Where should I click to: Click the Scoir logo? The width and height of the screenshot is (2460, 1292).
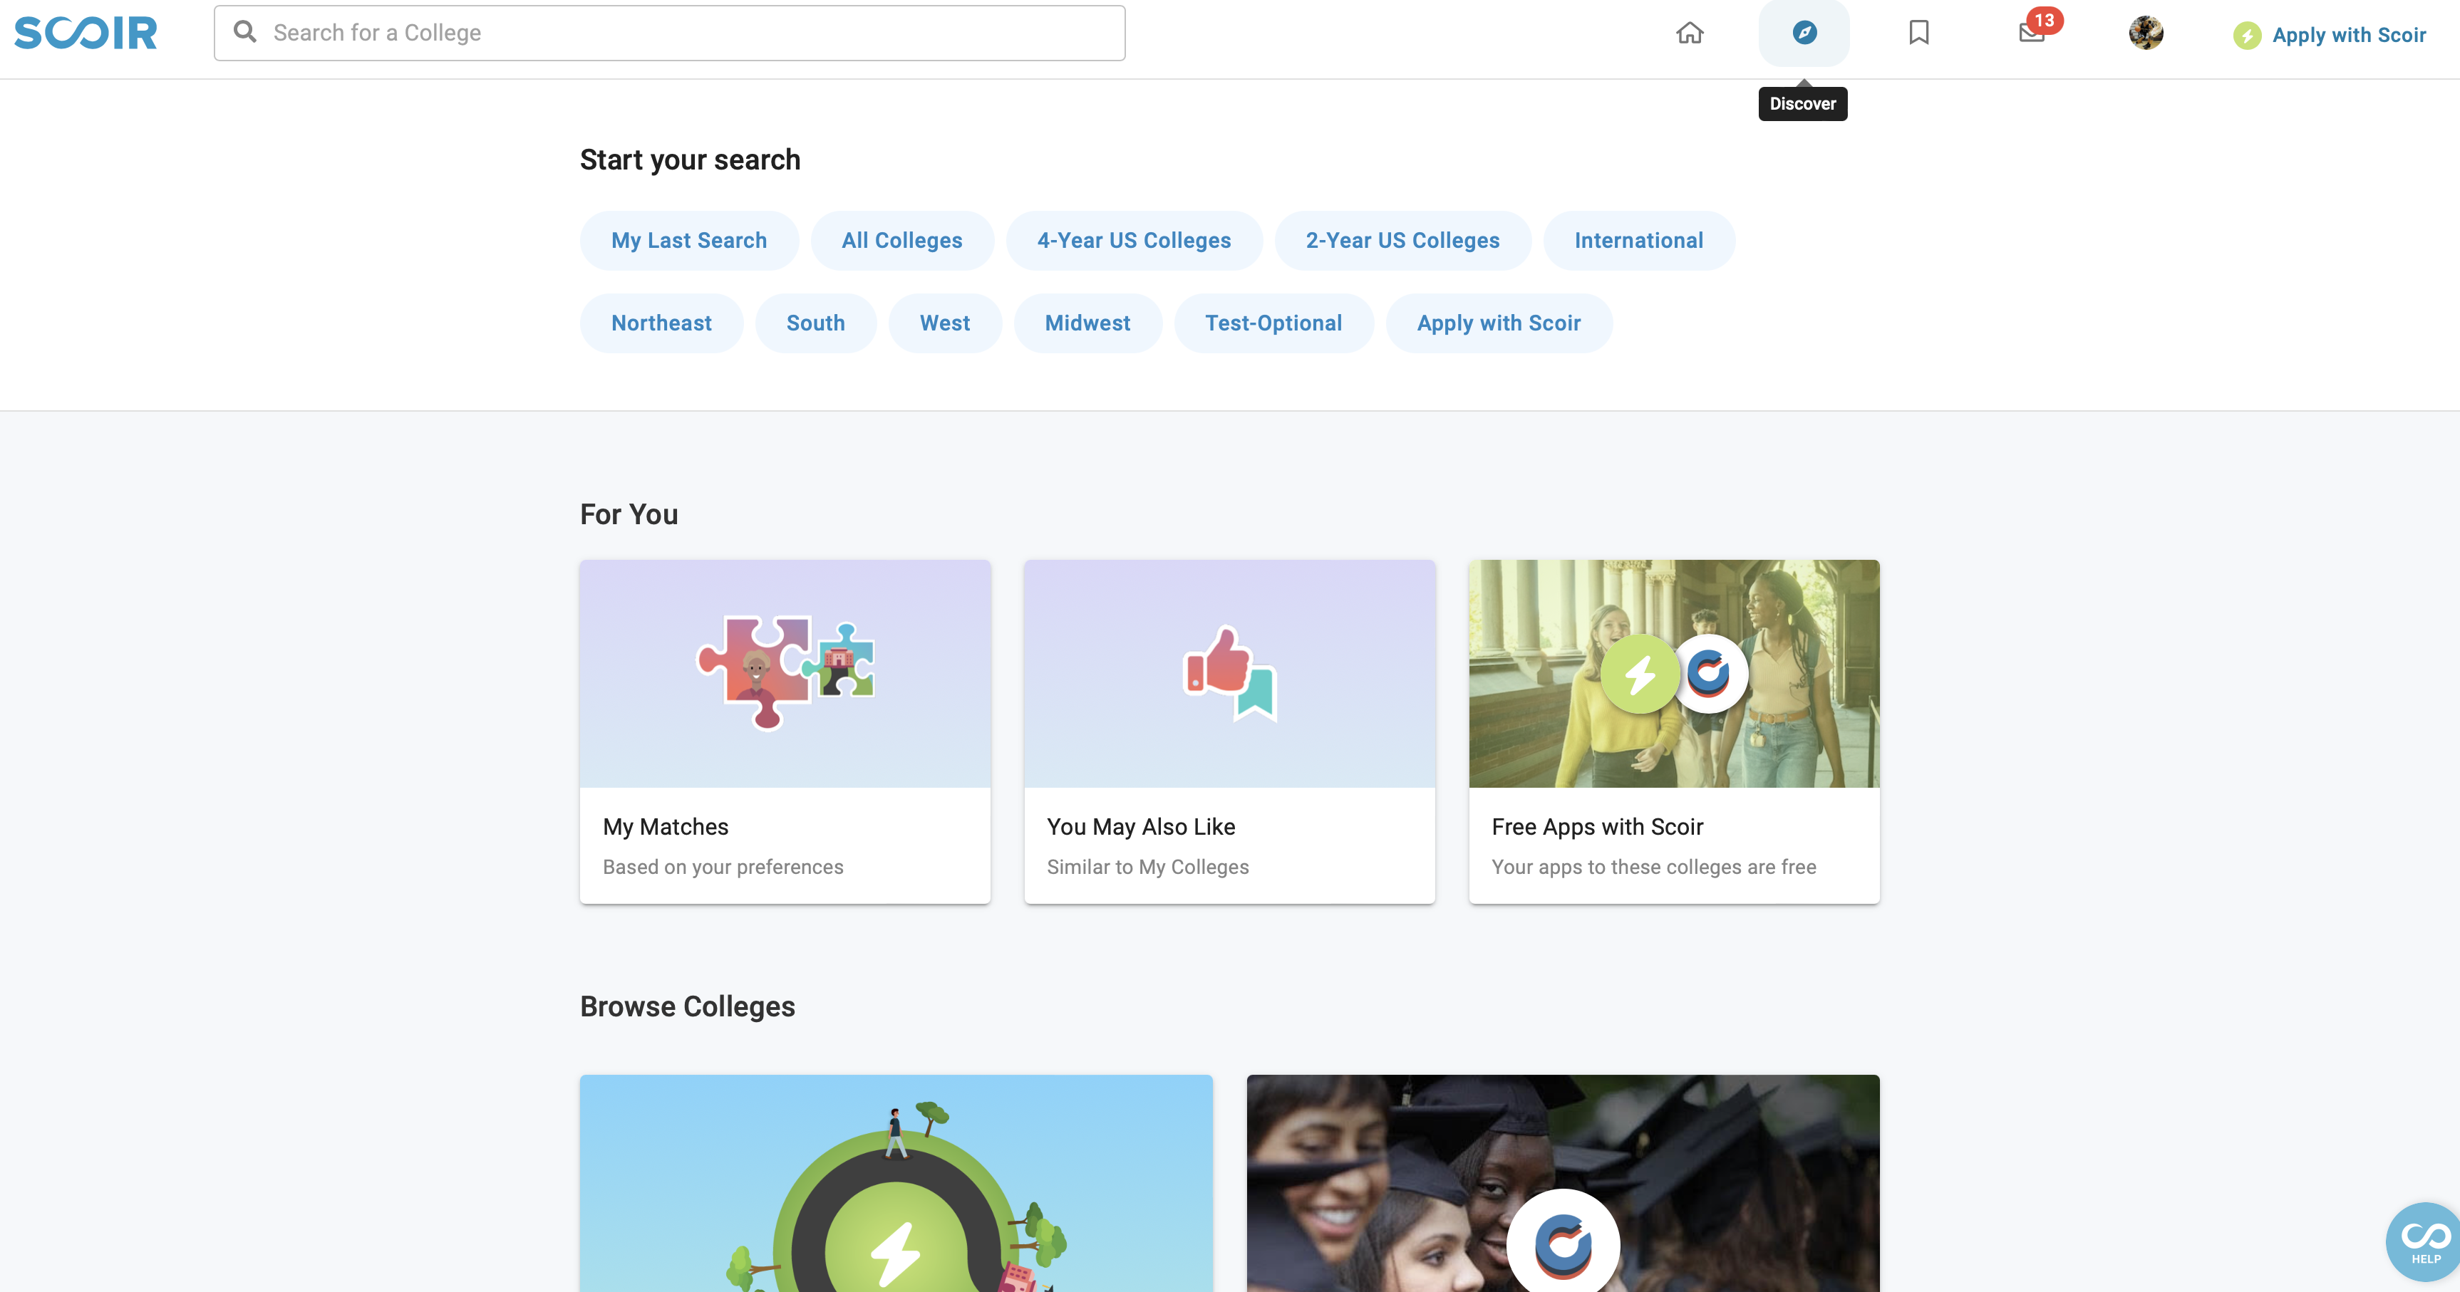coord(86,33)
